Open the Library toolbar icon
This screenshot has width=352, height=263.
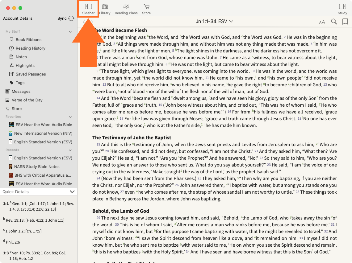(x=105, y=9)
